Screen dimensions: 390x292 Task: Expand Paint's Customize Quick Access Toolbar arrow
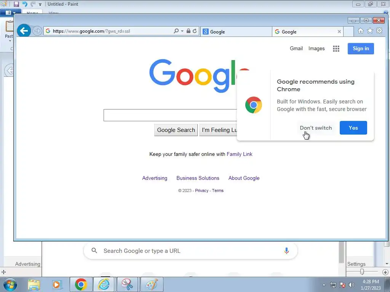click(x=40, y=5)
